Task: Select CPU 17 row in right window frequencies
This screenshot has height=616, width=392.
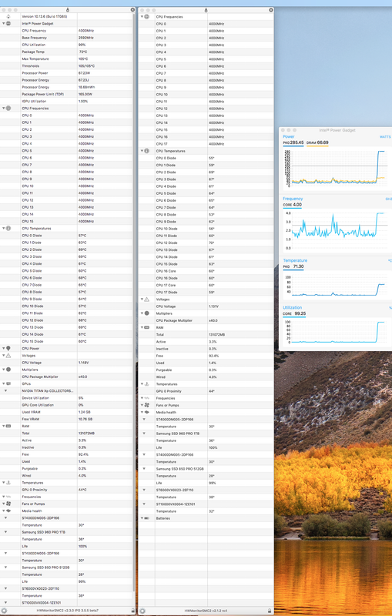Action: click(206, 144)
